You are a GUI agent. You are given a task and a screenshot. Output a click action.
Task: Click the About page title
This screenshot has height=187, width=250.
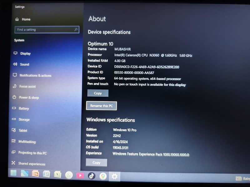(97, 19)
